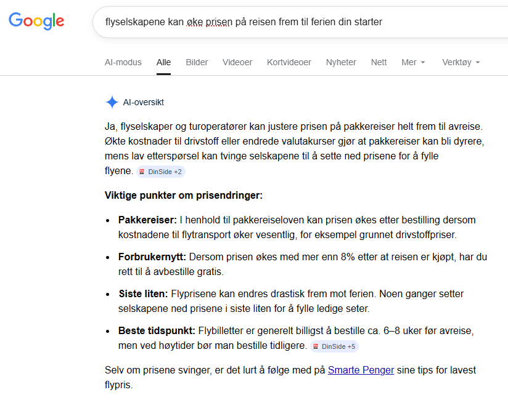Open the Verktøy dropdown
Image resolution: width=508 pixels, height=419 pixels.
(x=461, y=62)
